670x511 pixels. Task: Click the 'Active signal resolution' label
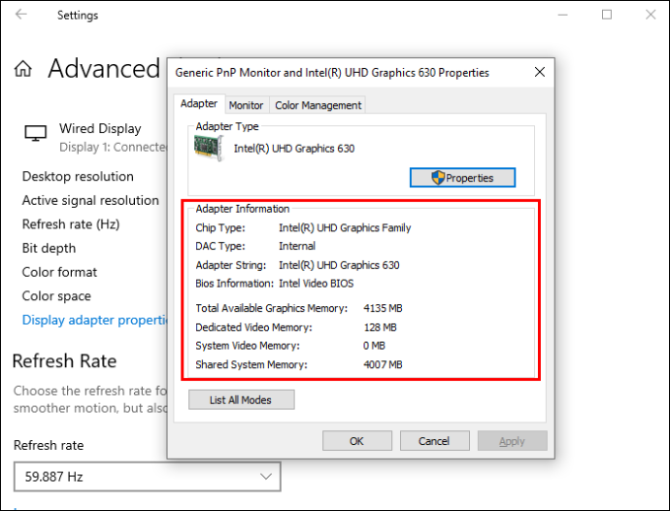(x=90, y=200)
